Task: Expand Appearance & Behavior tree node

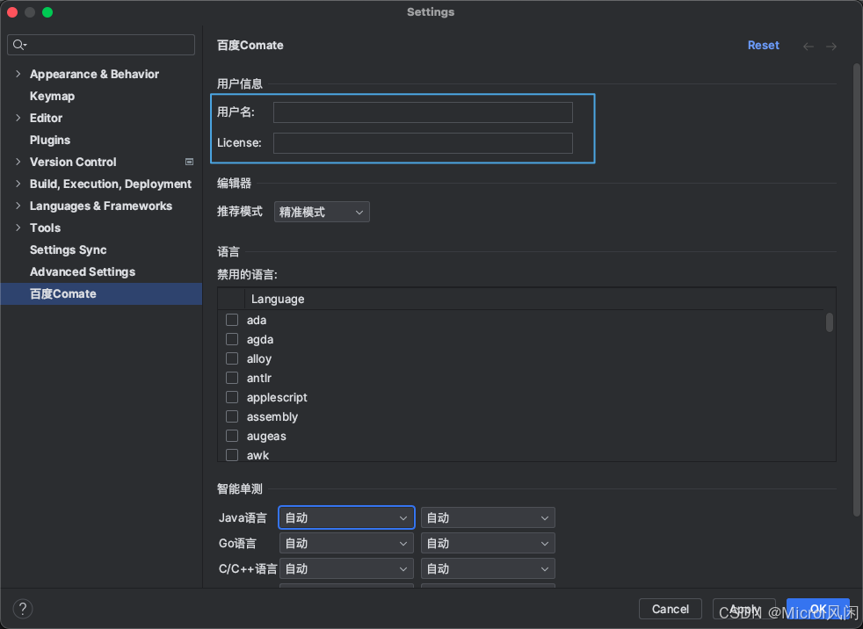Action: (18, 74)
